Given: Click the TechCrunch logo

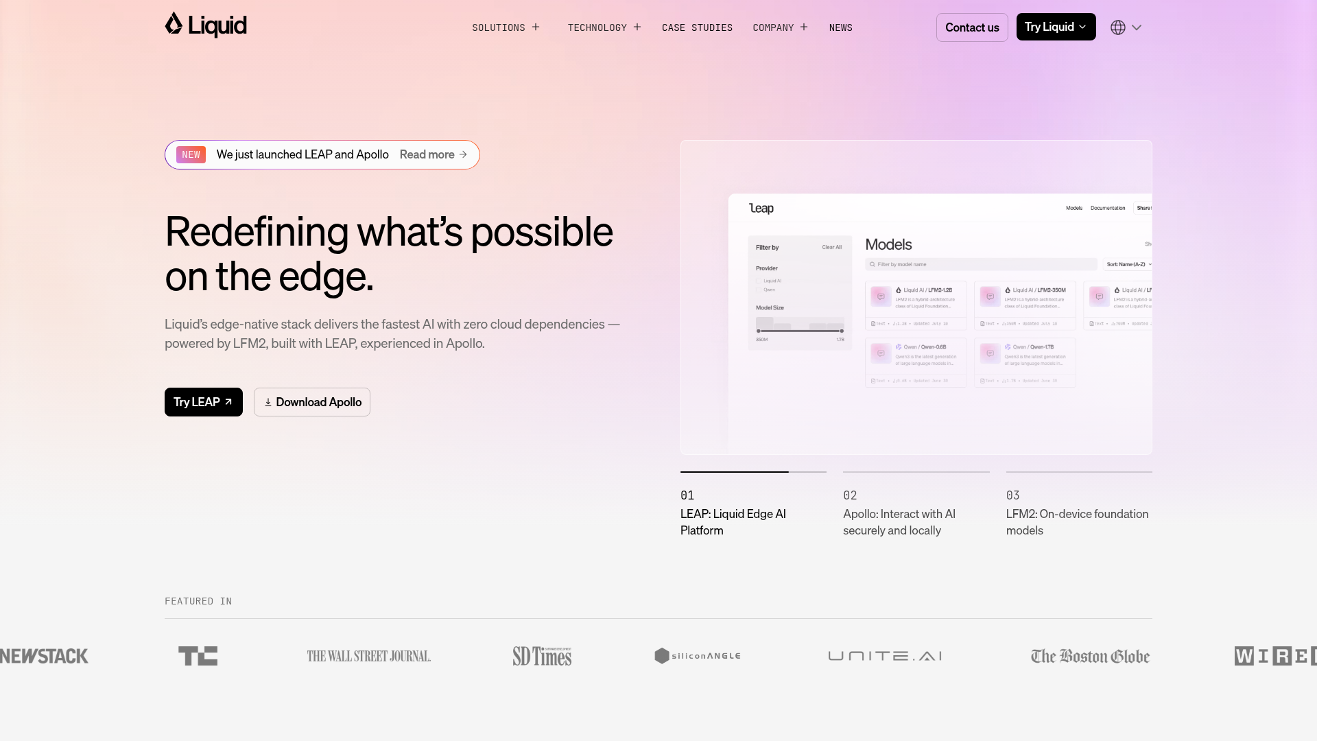Looking at the screenshot, I should pyautogui.click(x=198, y=656).
